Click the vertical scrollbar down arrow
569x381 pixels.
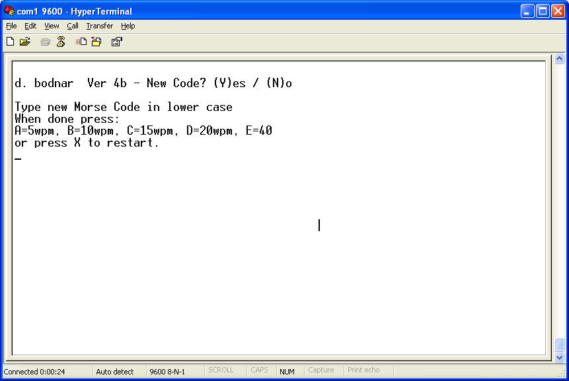(559, 357)
